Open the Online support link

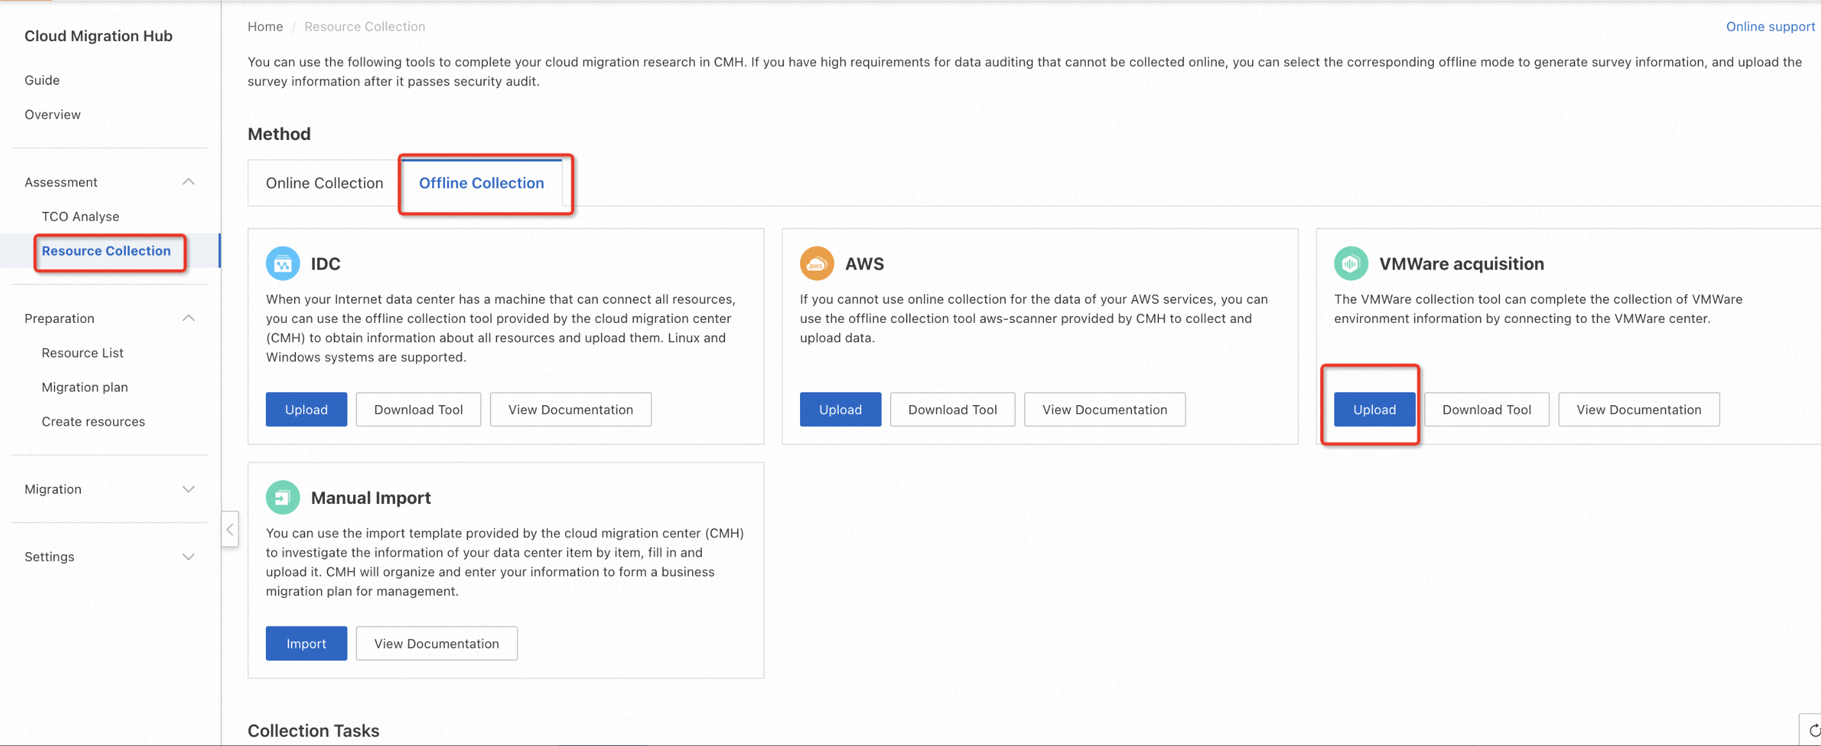tap(1770, 26)
